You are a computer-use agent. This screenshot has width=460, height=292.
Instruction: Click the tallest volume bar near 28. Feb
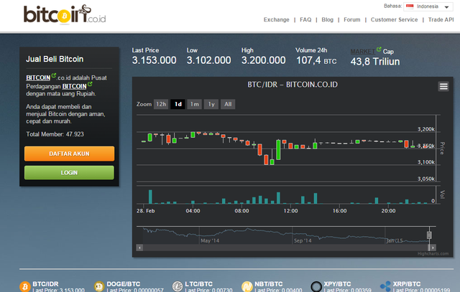click(150, 197)
